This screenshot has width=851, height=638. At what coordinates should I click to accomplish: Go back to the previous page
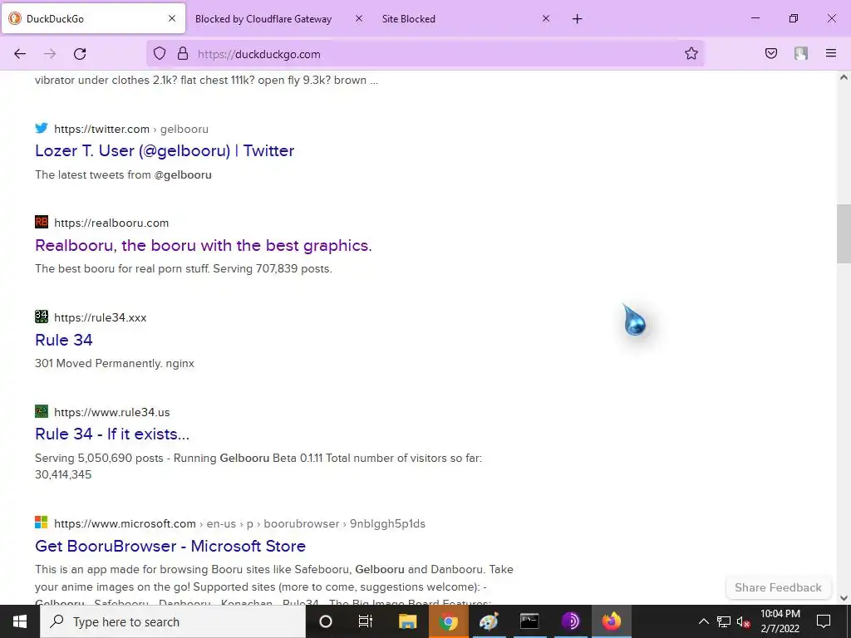[20, 54]
